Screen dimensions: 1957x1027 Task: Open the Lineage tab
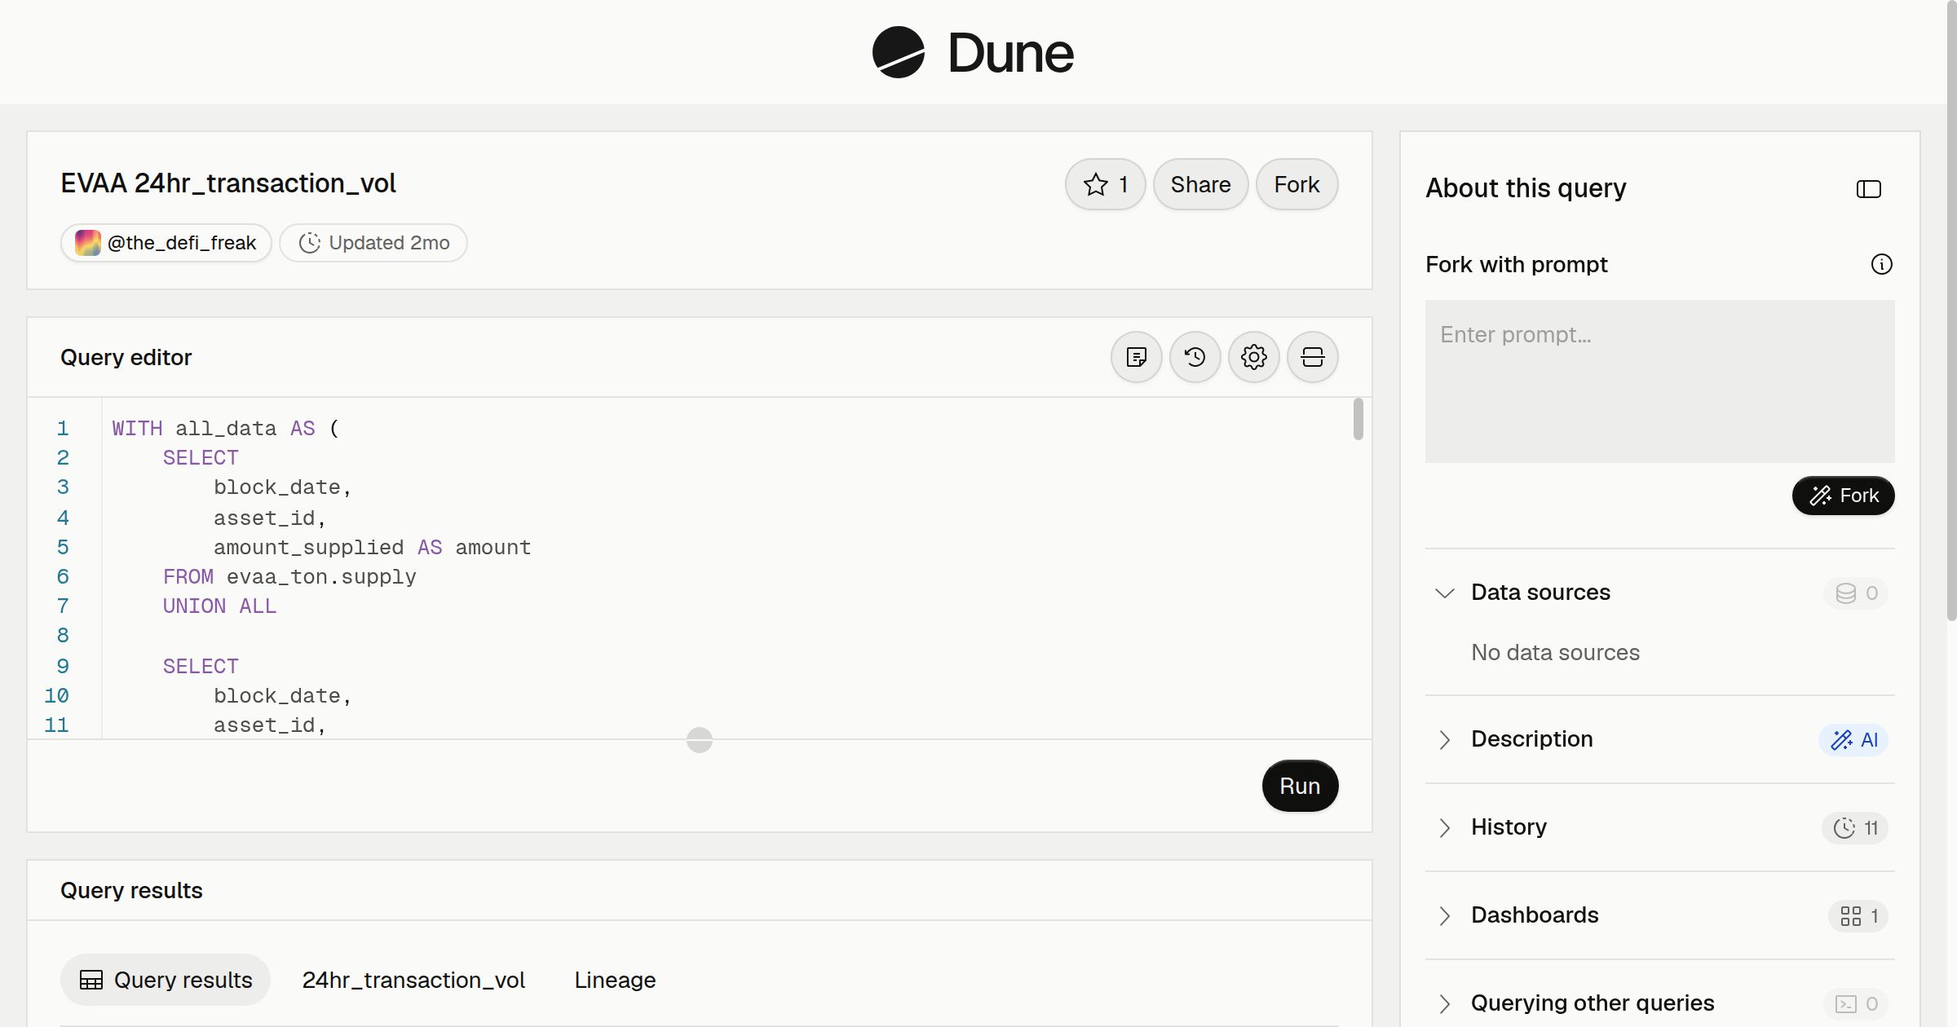click(615, 980)
